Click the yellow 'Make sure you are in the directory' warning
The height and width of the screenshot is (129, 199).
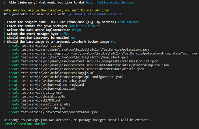pyautogui.click(x=57, y=10)
